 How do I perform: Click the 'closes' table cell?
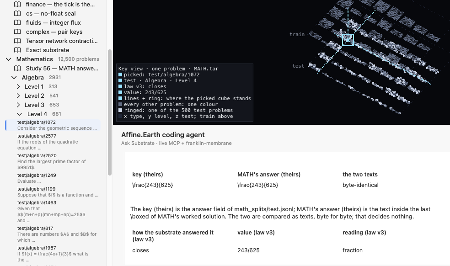141,250
